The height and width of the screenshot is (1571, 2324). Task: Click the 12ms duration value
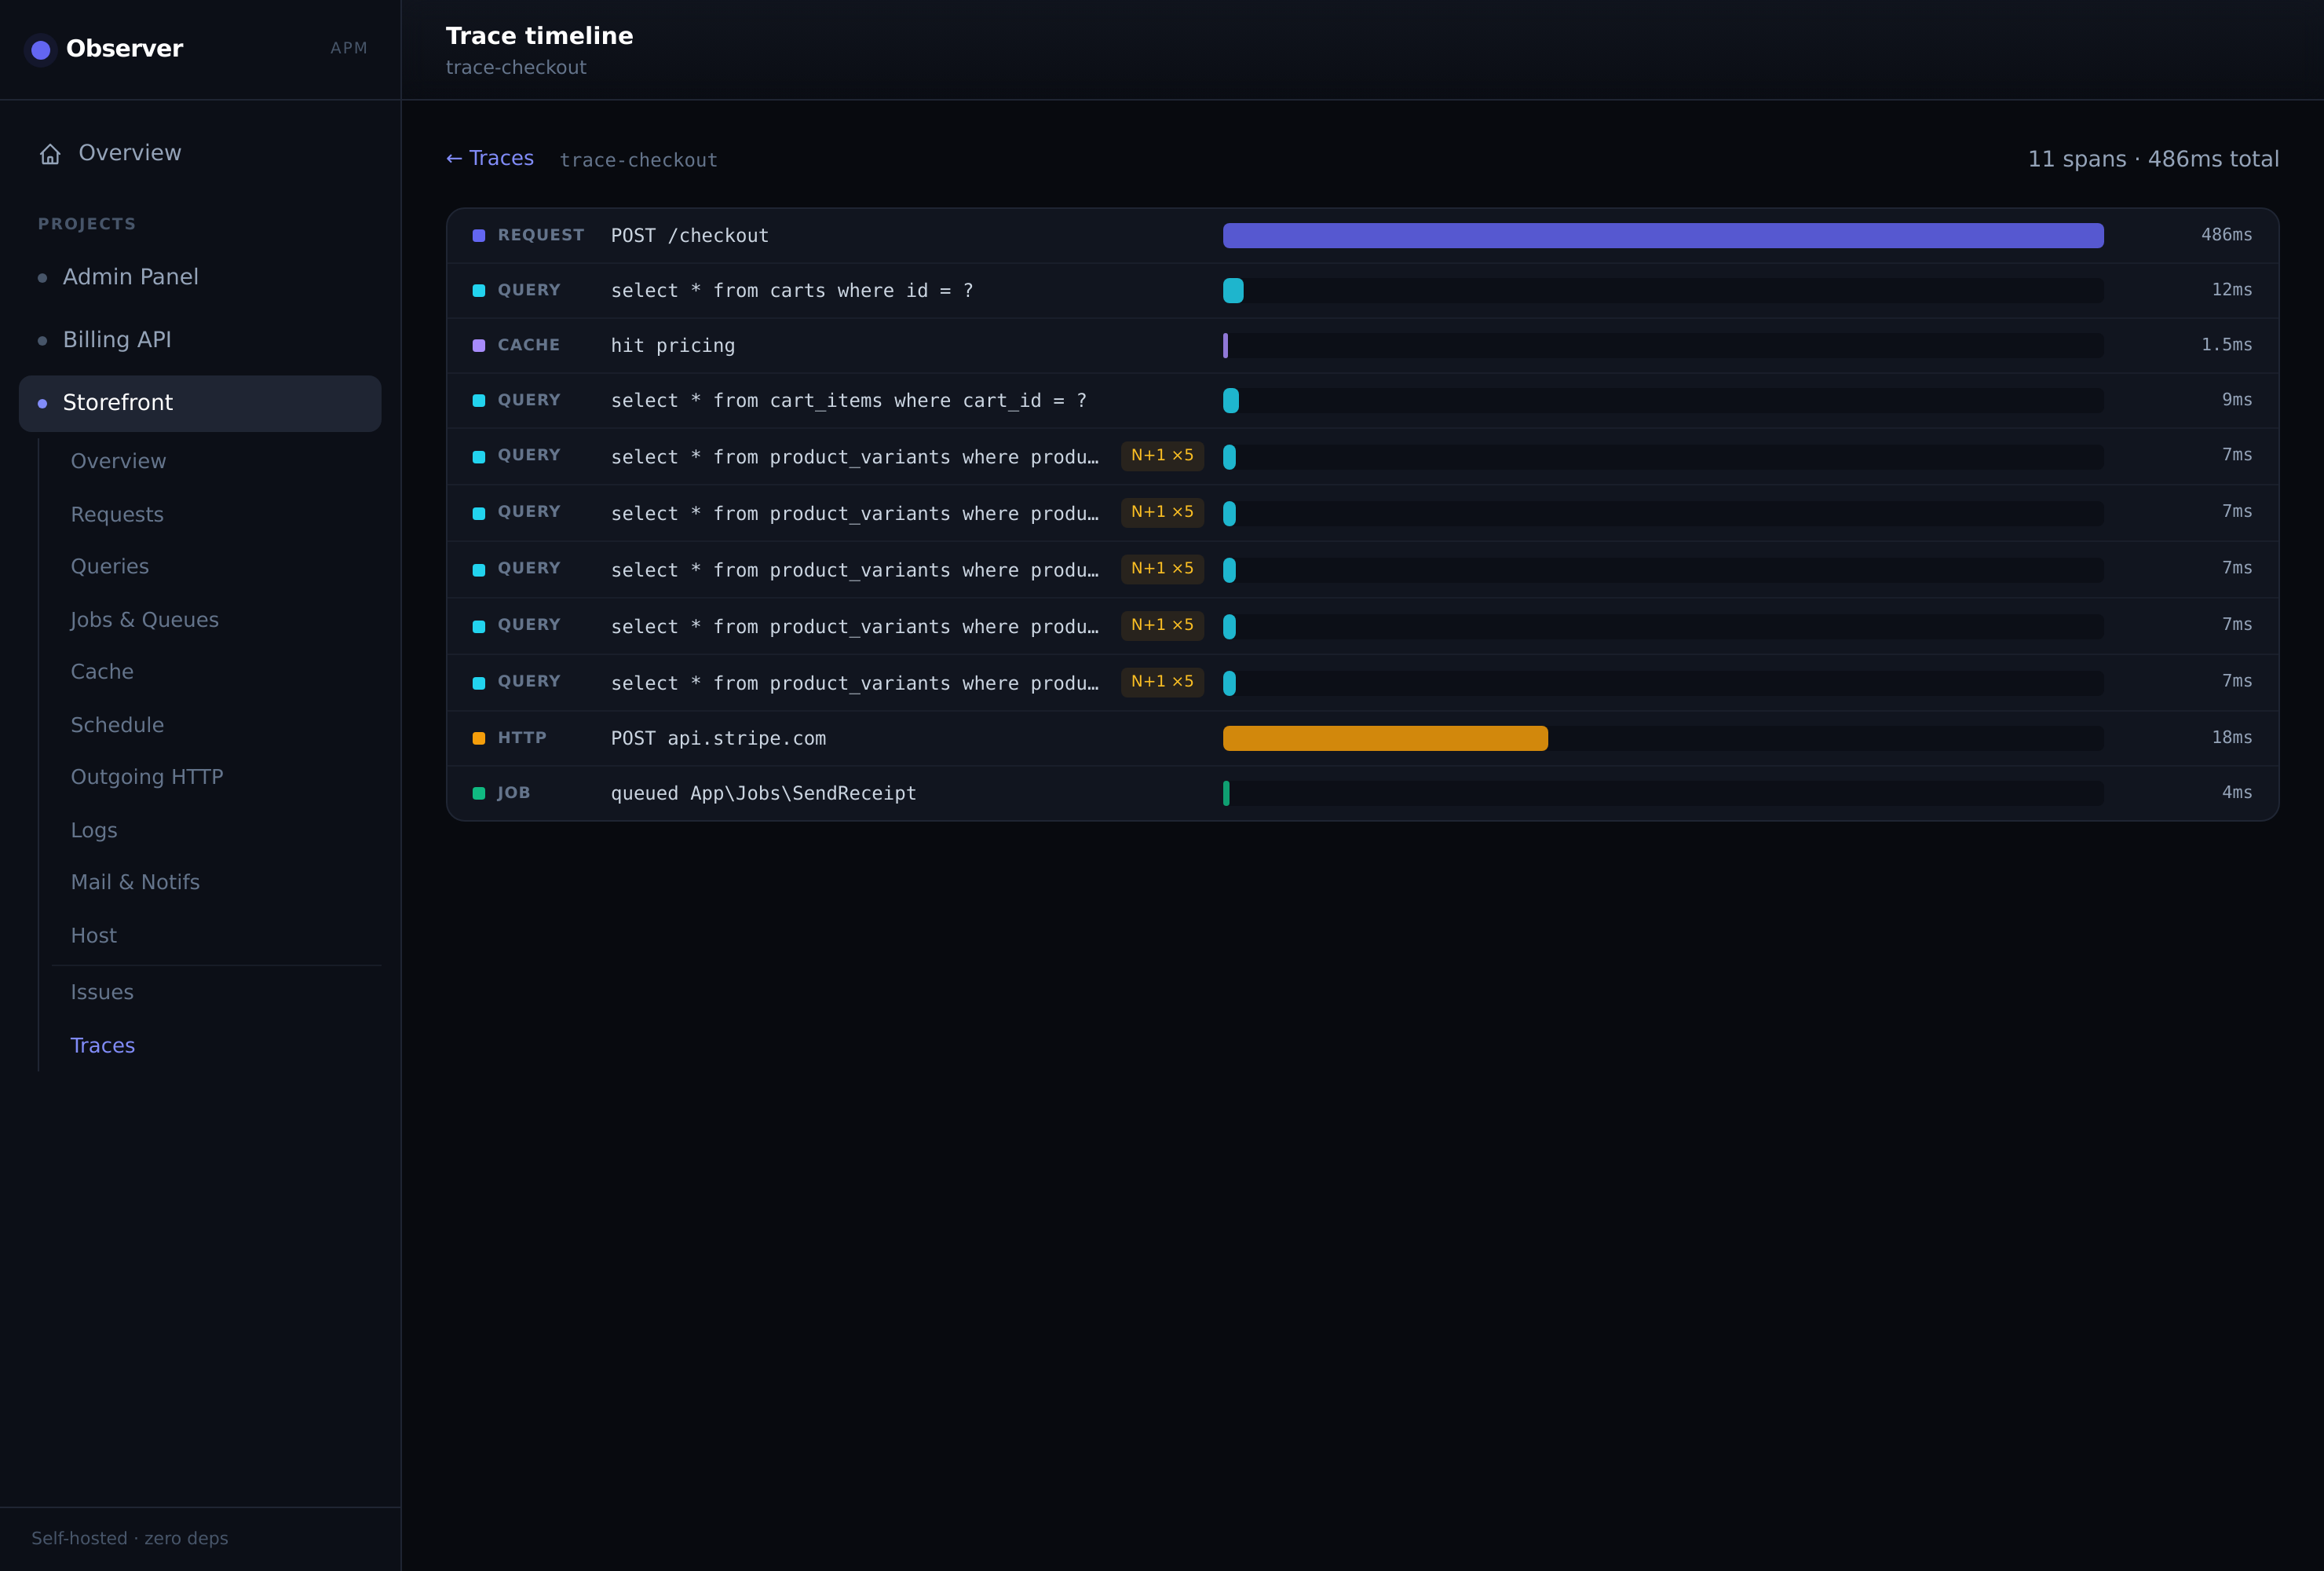(2232, 289)
